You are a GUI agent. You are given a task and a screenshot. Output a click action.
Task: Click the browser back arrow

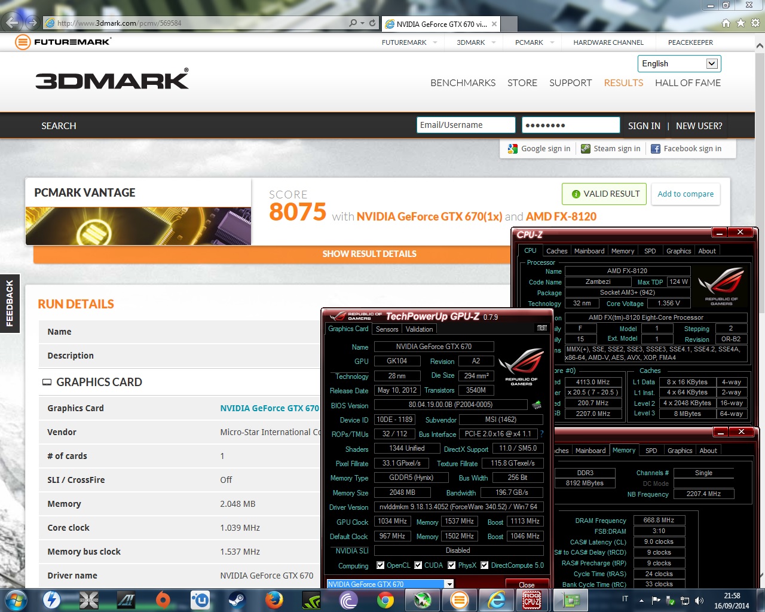(x=13, y=23)
